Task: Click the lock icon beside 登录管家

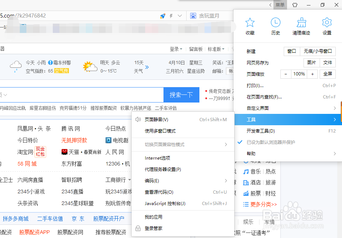Action: point(138,228)
